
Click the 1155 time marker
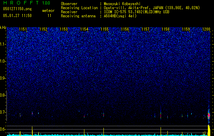(104, 29)
